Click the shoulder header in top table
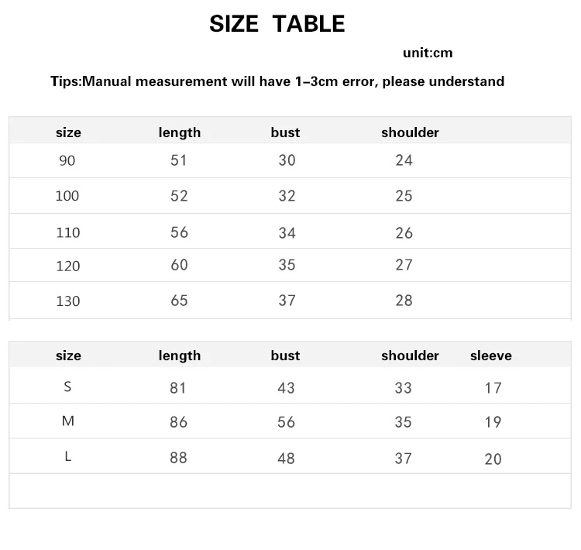This screenshot has width=581, height=550. pos(410,132)
